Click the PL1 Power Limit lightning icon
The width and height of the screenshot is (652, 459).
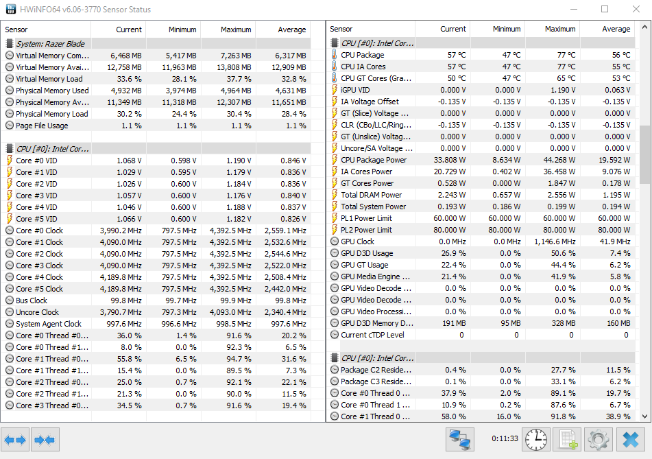coord(335,218)
